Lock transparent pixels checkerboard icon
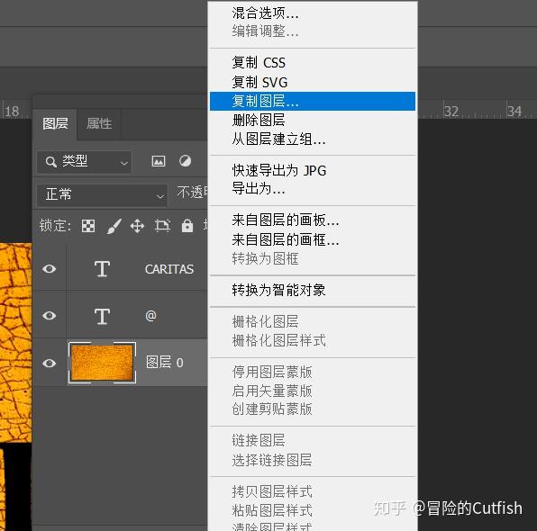Image resolution: width=537 pixels, height=531 pixels. click(x=88, y=226)
